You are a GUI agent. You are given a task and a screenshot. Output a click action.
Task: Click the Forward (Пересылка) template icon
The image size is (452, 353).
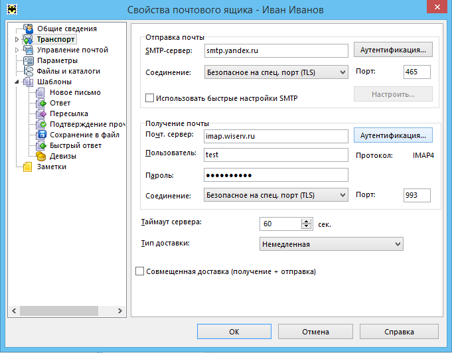point(41,113)
